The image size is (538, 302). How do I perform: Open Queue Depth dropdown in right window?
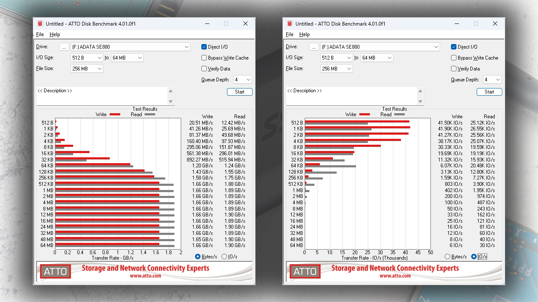[x=492, y=80]
